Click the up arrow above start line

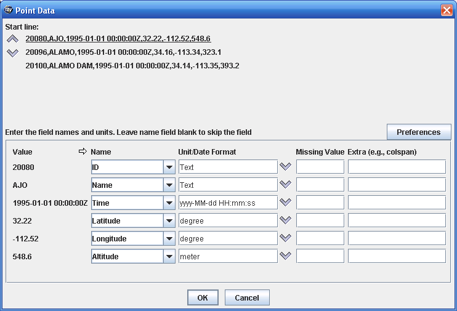(12, 39)
